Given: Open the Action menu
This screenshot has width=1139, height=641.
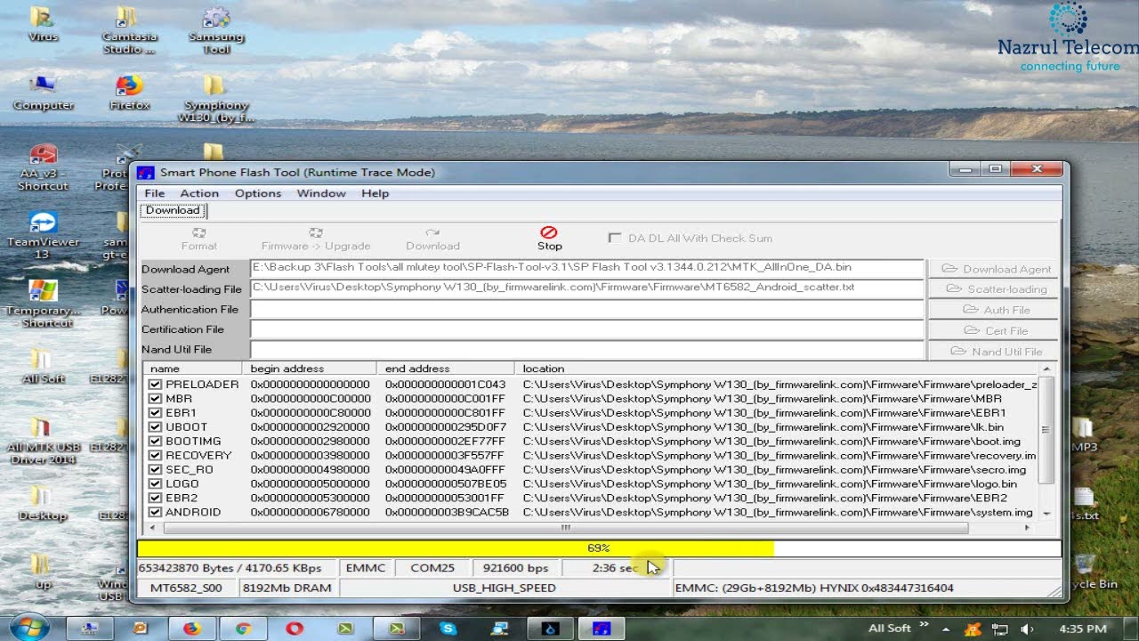Looking at the screenshot, I should (199, 193).
